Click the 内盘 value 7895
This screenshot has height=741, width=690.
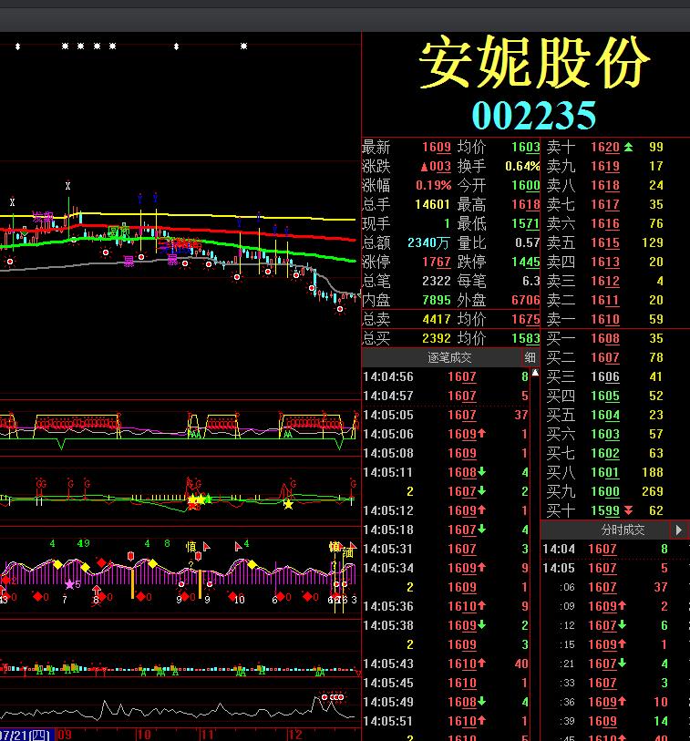(437, 300)
